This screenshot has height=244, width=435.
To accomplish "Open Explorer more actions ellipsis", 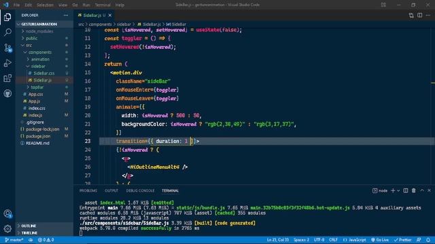I will 66,15.
